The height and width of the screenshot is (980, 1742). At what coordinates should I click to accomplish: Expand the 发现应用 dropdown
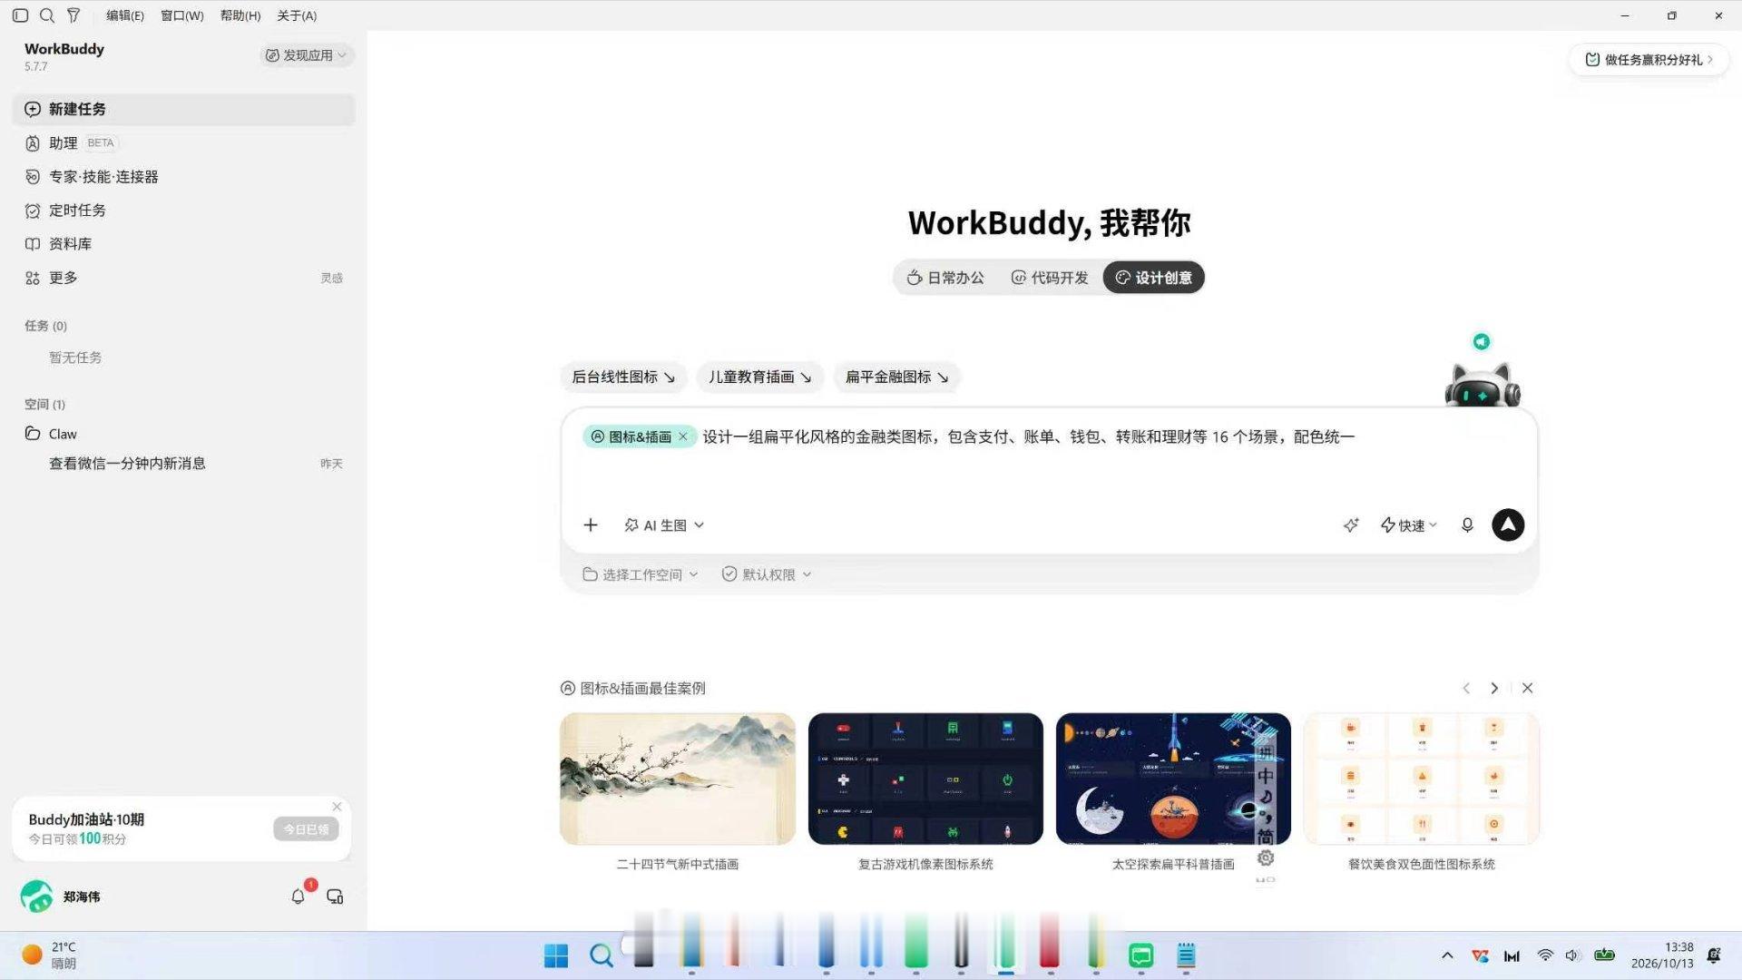[306, 55]
